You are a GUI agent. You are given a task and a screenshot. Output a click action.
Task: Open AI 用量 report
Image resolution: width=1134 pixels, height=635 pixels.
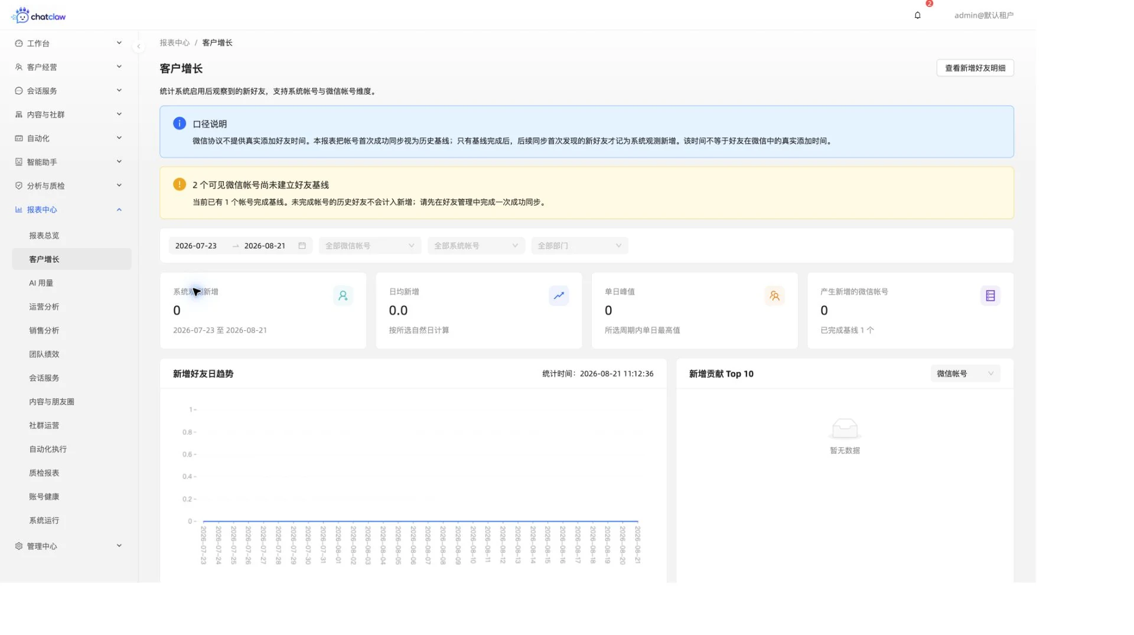coord(71,283)
